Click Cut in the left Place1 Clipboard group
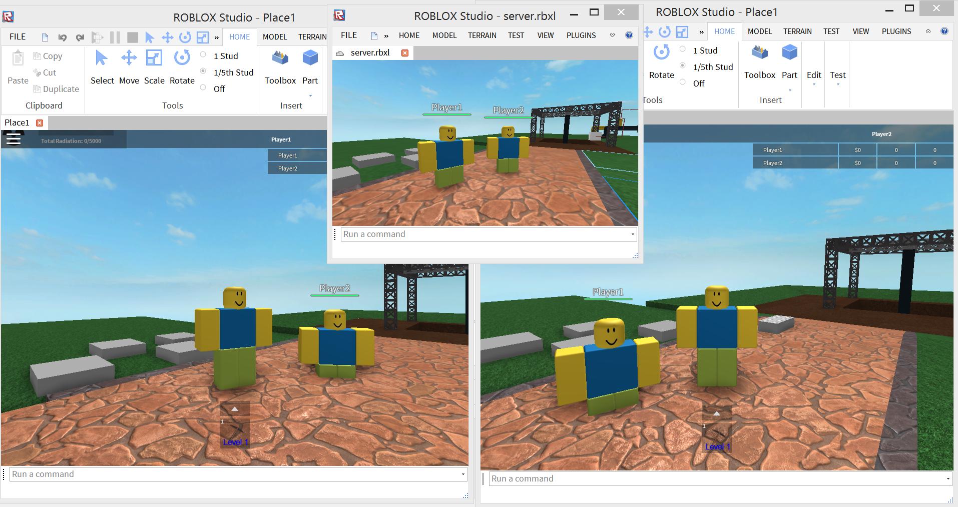Image resolution: width=958 pixels, height=507 pixels. click(45, 72)
